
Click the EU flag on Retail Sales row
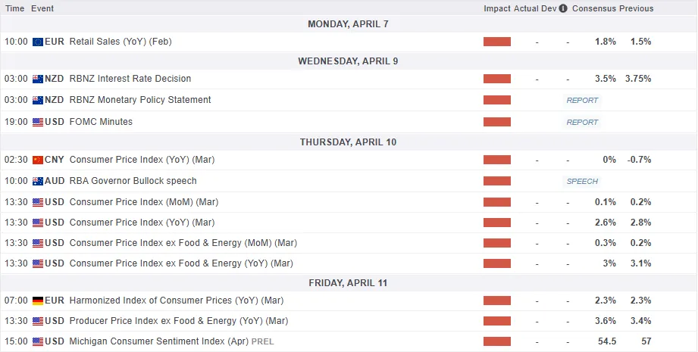click(38, 42)
